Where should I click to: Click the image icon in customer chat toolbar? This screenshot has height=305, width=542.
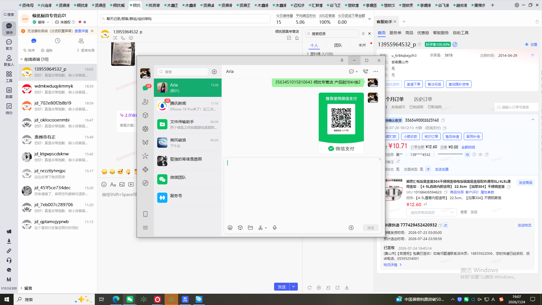[x=122, y=184]
